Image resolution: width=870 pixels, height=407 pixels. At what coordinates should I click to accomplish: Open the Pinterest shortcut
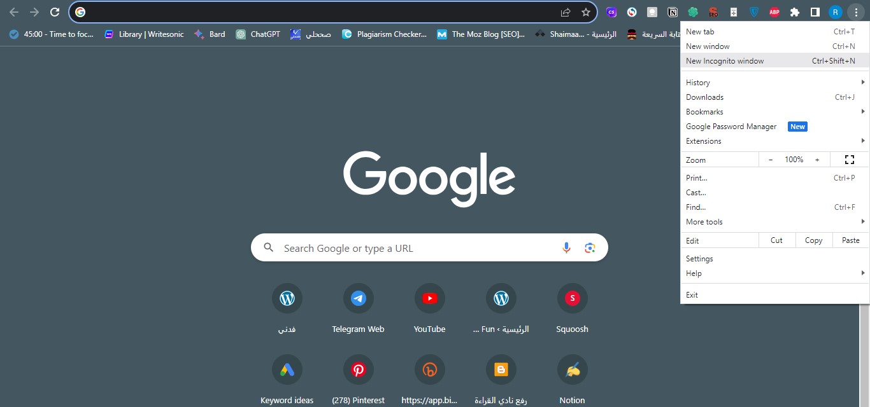click(358, 380)
